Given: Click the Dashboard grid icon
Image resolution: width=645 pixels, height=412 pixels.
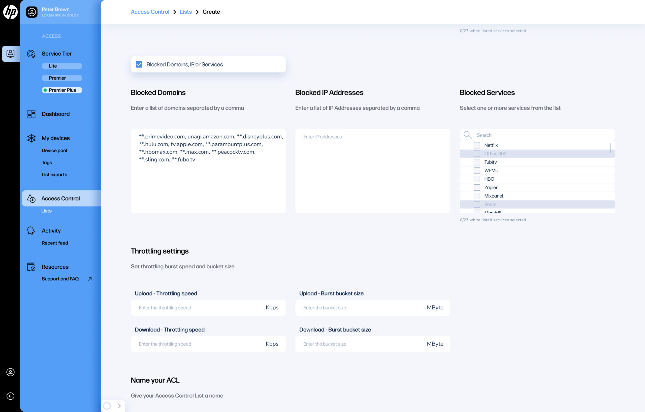Looking at the screenshot, I should click(x=31, y=114).
